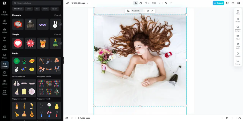This screenshot has height=121, width=243.
Task: Open Smart tools panel
Action: (238, 46)
